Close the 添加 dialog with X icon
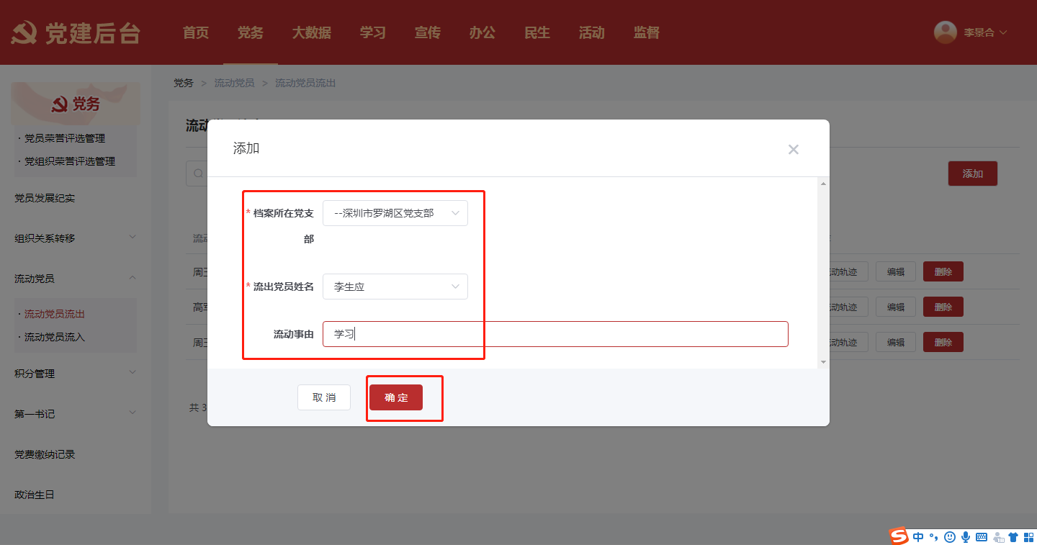This screenshot has width=1037, height=545. tap(793, 150)
